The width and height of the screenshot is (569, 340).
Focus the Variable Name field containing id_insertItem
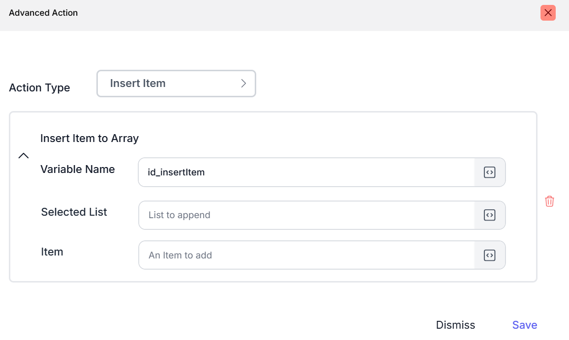[x=306, y=172]
